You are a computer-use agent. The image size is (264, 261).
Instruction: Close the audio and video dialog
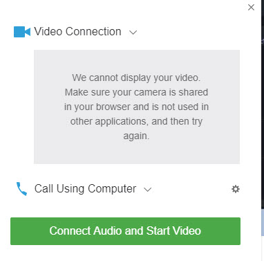coord(251,8)
